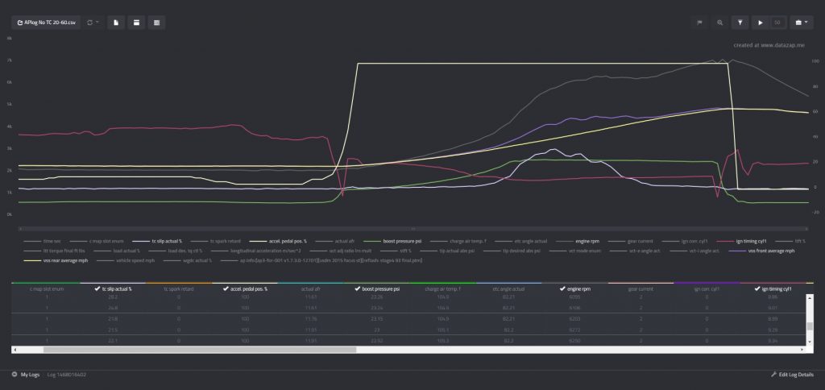
Task: Click the flag marker icon
Action: tap(699, 23)
